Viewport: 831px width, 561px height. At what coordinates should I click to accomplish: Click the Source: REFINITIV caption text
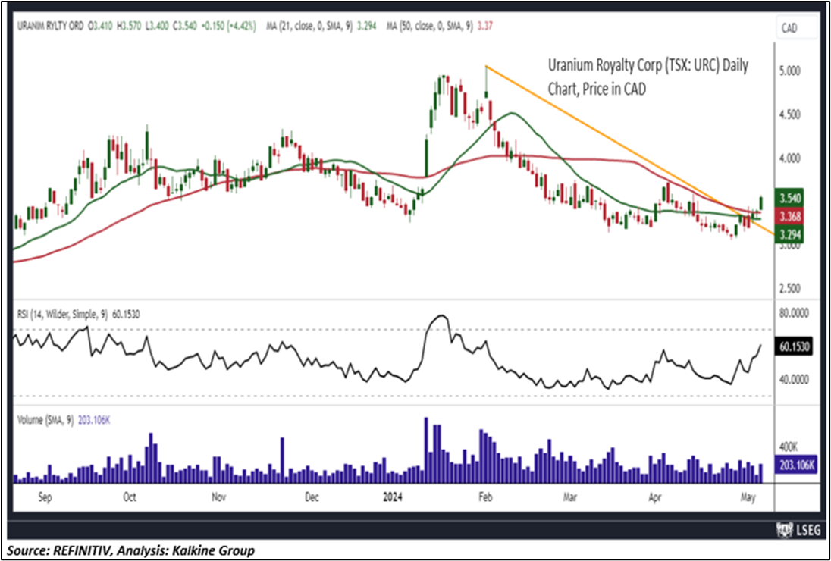[x=130, y=550]
